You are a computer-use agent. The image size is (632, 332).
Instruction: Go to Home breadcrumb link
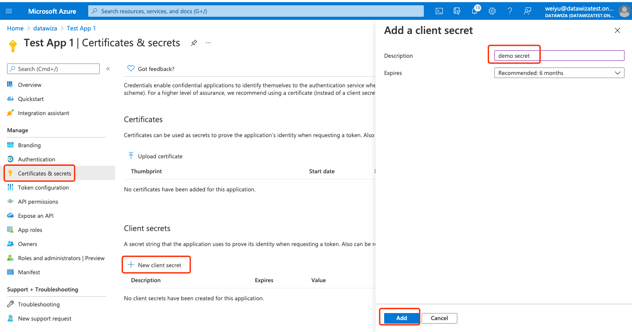[15, 28]
